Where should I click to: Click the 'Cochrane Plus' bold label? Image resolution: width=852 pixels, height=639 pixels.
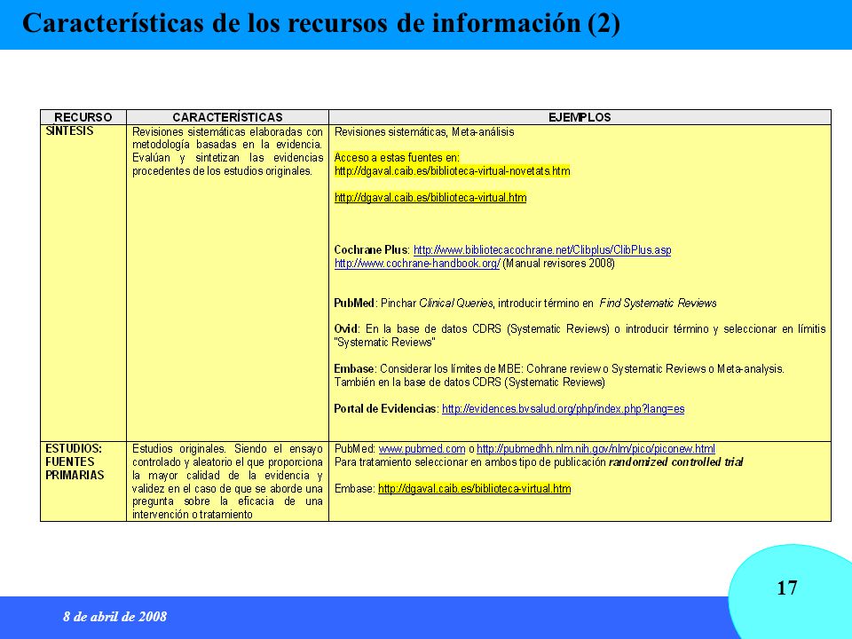[x=371, y=250]
